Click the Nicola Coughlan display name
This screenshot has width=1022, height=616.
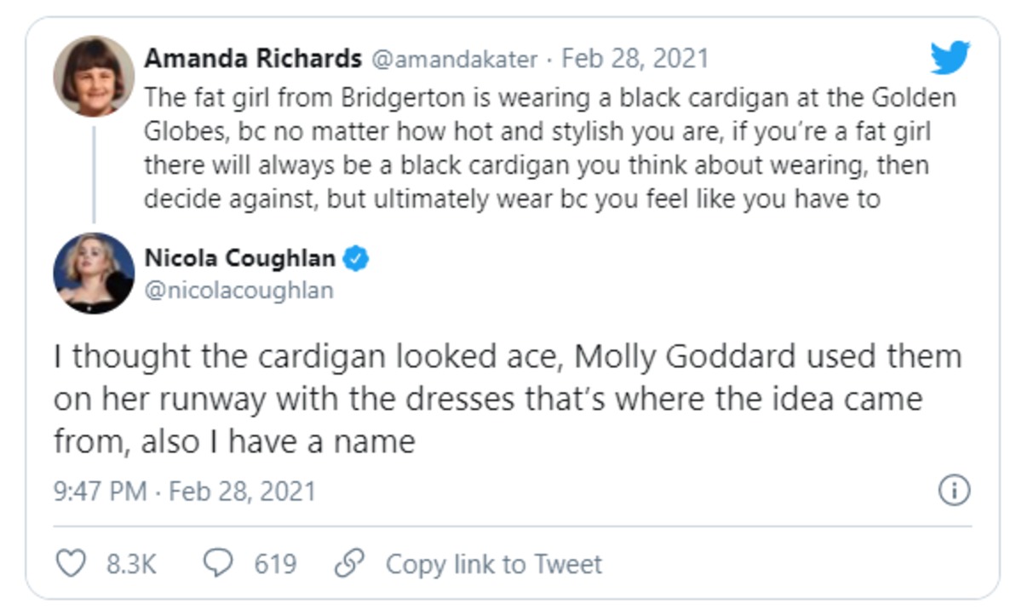(x=240, y=257)
